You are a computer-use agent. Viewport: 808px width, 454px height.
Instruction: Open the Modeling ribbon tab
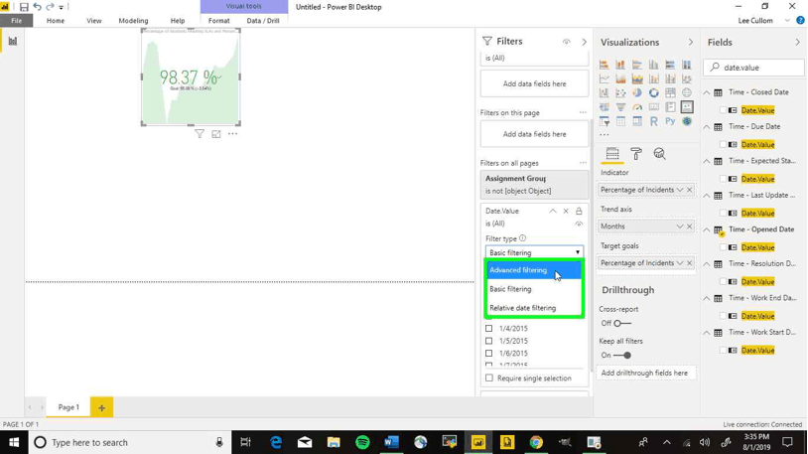[133, 21]
